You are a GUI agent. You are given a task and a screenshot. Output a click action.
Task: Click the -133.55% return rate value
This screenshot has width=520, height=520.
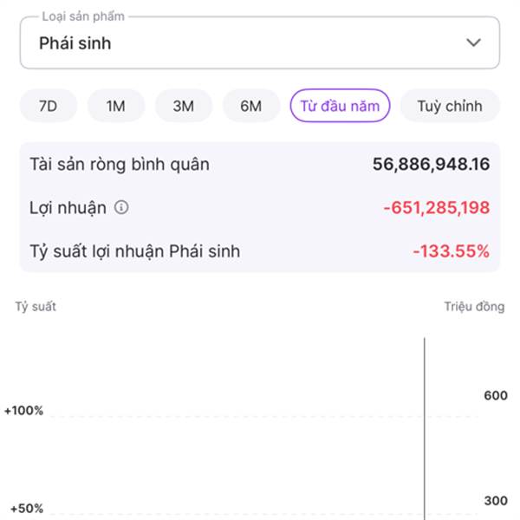(x=451, y=252)
